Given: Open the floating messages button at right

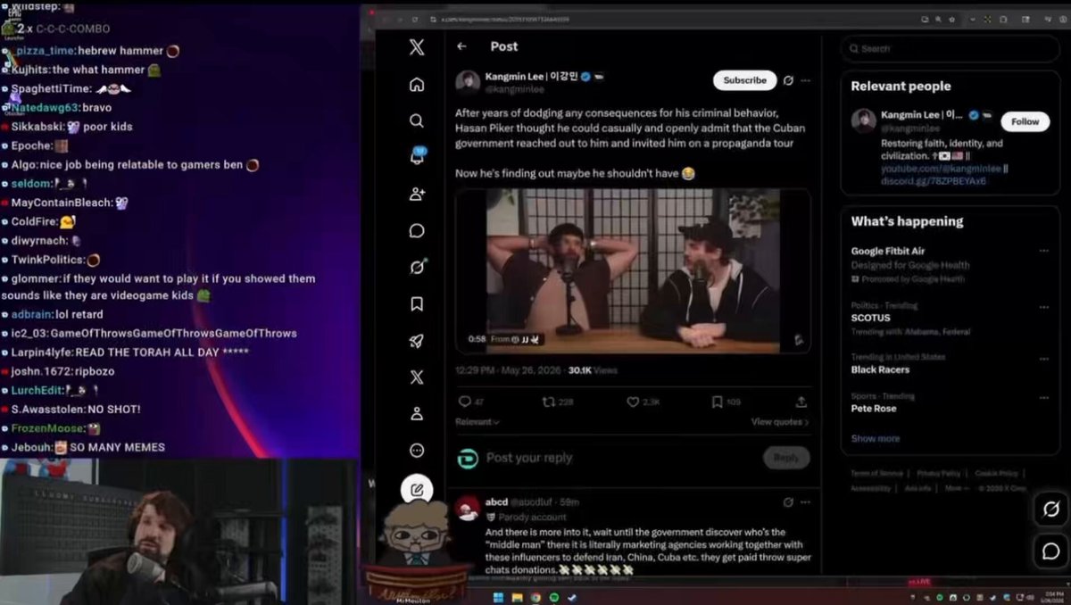Looking at the screenshot, I should (1051, 551).
